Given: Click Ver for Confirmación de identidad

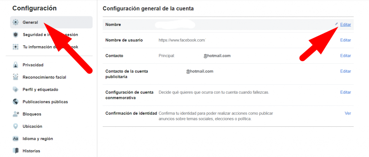Looking at the screenshot, I should point(348,113).
